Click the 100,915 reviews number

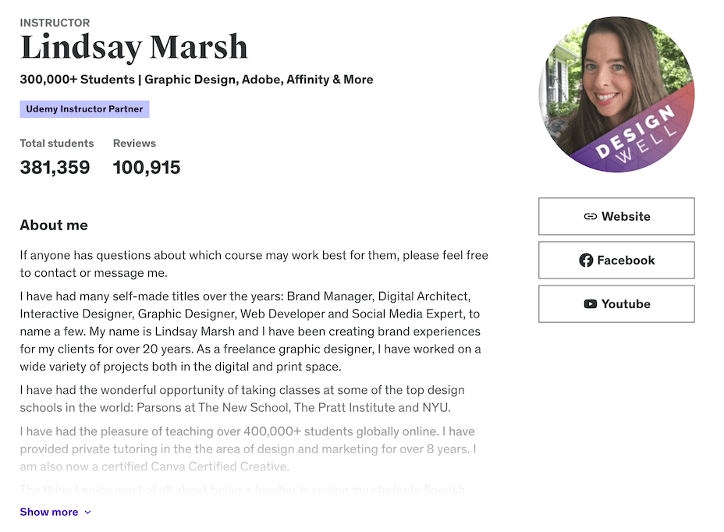tap(147, 167)
